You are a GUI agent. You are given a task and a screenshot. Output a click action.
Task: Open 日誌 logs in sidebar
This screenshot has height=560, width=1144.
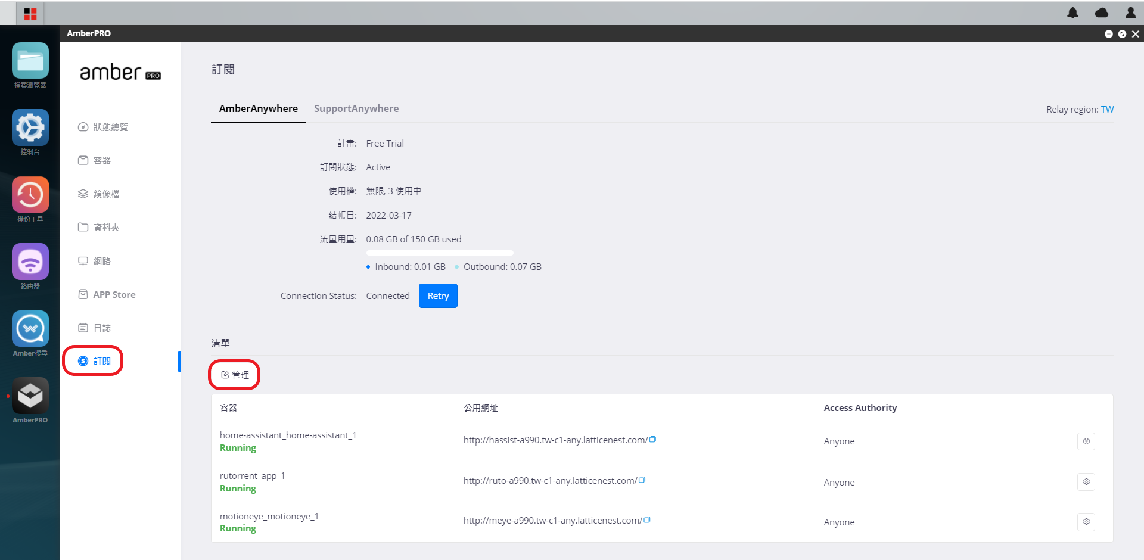pyautogui.click(x=95, y=328)
